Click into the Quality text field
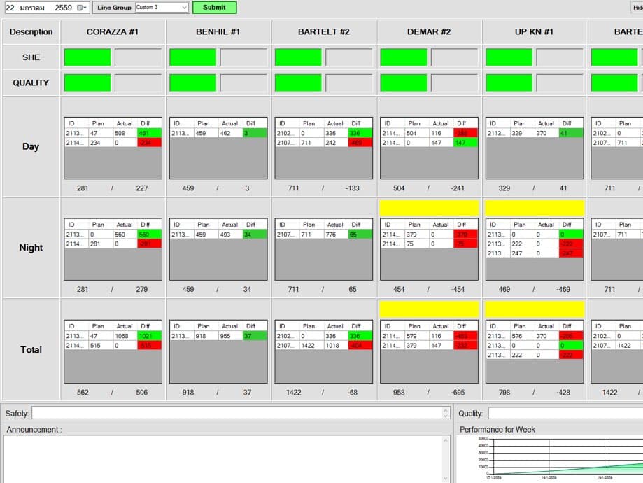Screen dimensions: 643x483 click(x=566, y=413)
